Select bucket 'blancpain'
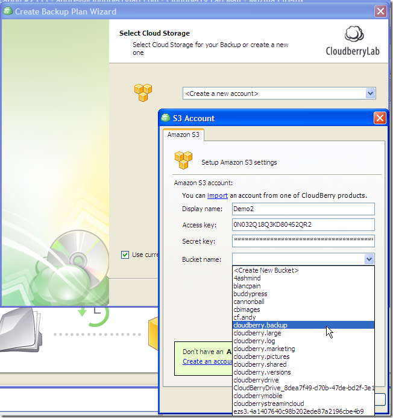Viewport: 393px width, 418px height. 303,286
